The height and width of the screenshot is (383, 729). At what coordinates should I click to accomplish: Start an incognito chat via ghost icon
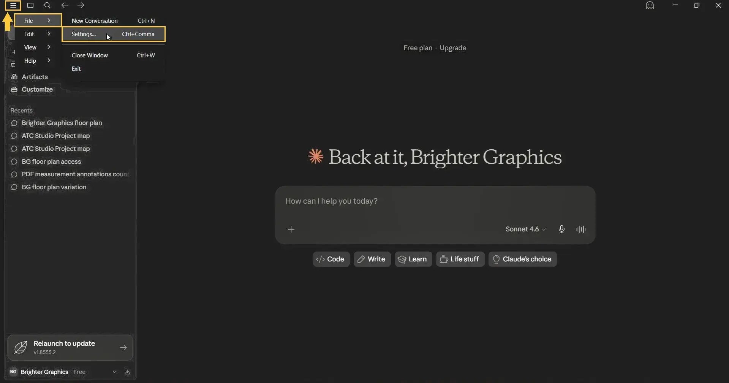click(650, 5)
